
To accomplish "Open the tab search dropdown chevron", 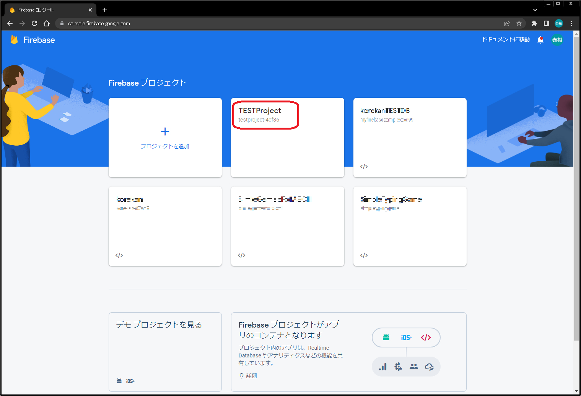I will pos(535,10).
